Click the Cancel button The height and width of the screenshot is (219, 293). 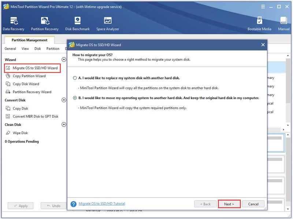(253, 204)
